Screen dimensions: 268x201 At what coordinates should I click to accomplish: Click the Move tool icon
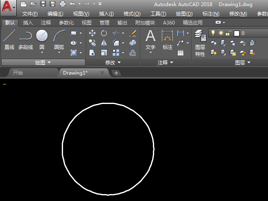[92, 33]
